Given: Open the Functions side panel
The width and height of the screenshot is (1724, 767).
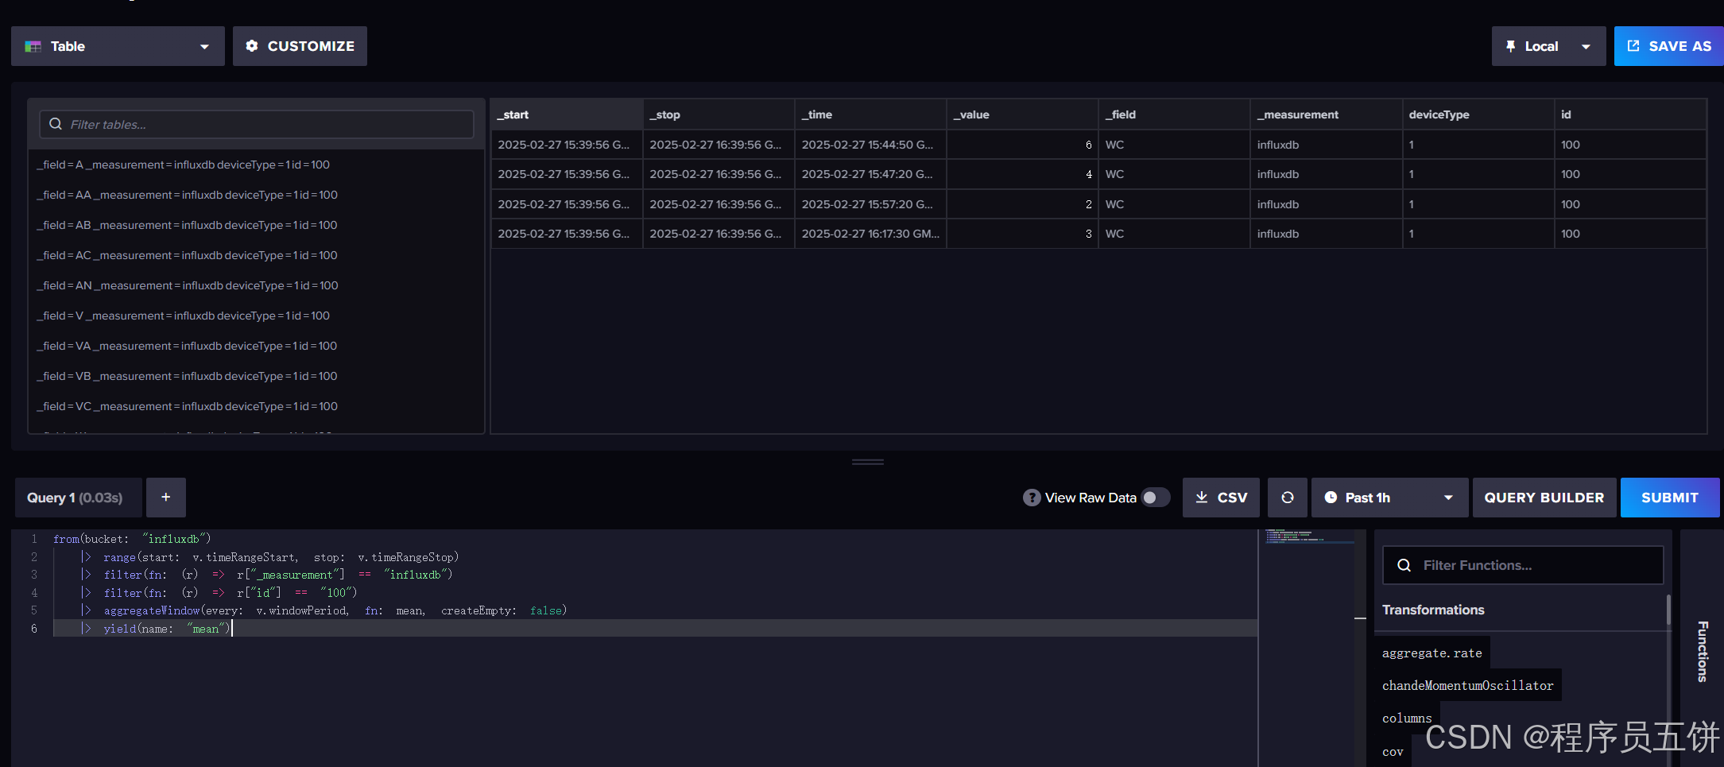Looking at the screenshot, I should pos(1703,650).
